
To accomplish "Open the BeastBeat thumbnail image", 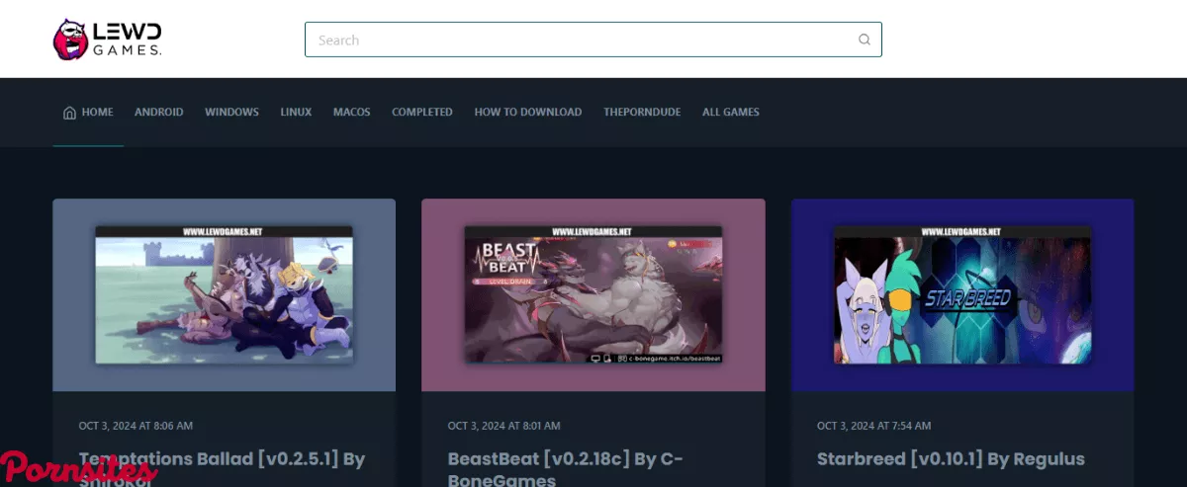I will point(593,294).
